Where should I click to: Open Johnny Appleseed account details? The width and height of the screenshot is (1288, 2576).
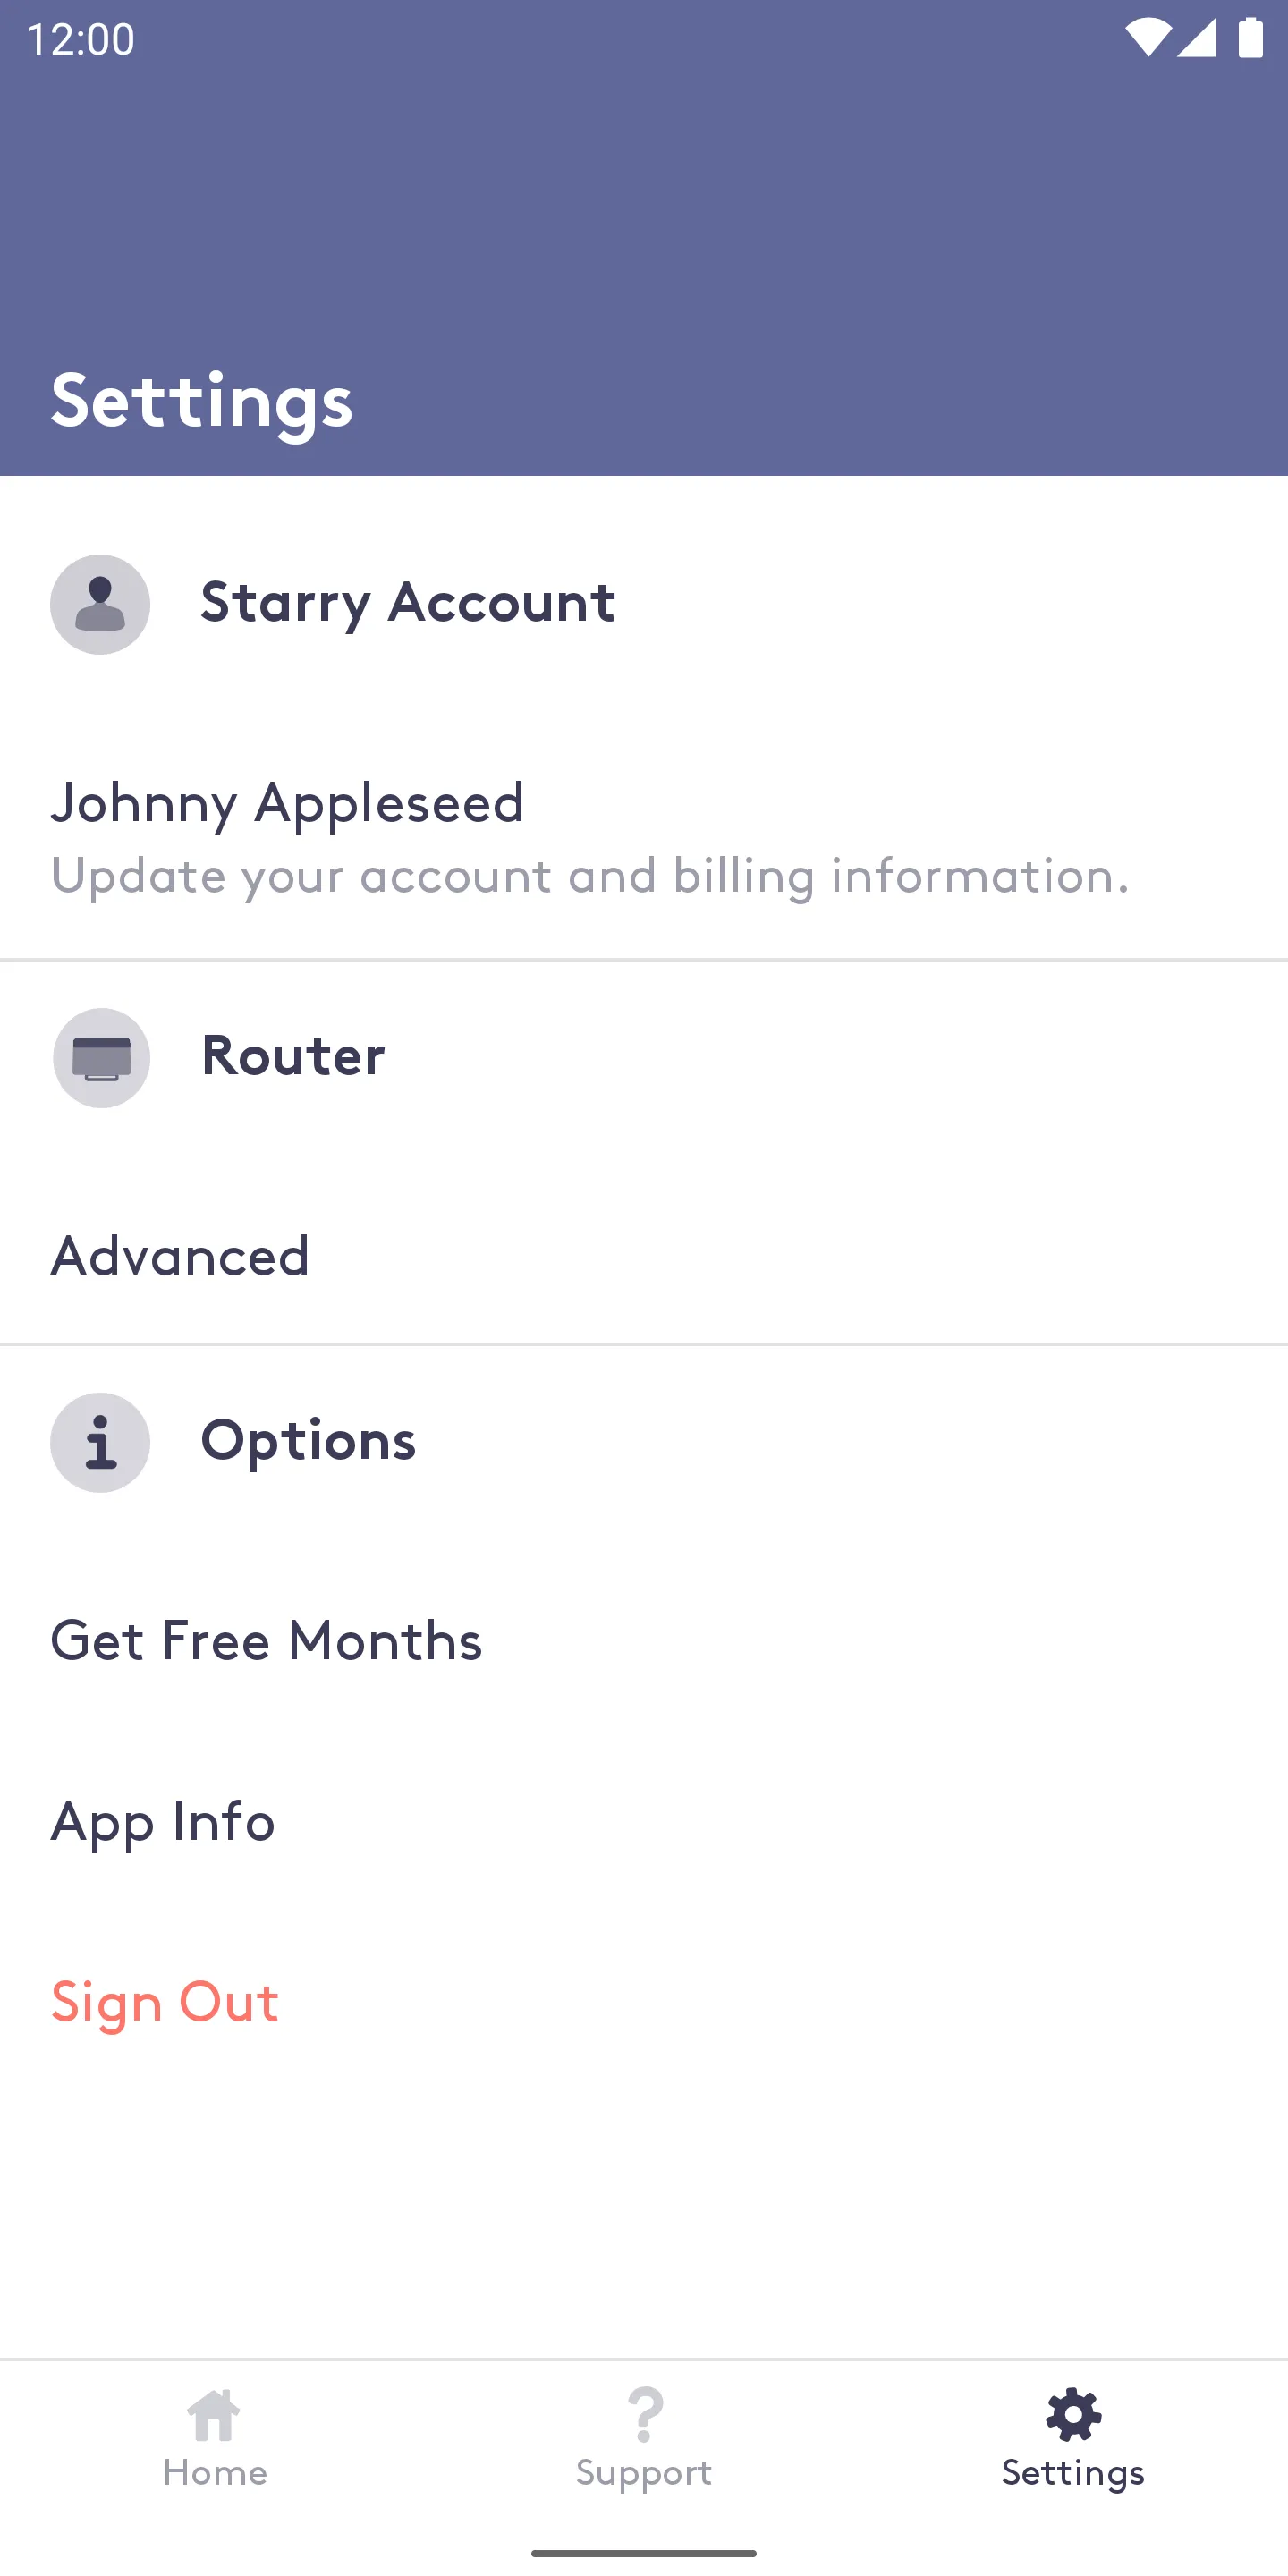tap(644, 838)
